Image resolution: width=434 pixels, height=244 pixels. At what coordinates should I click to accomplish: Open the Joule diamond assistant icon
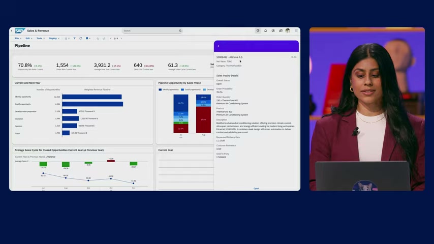coord(258,30)
